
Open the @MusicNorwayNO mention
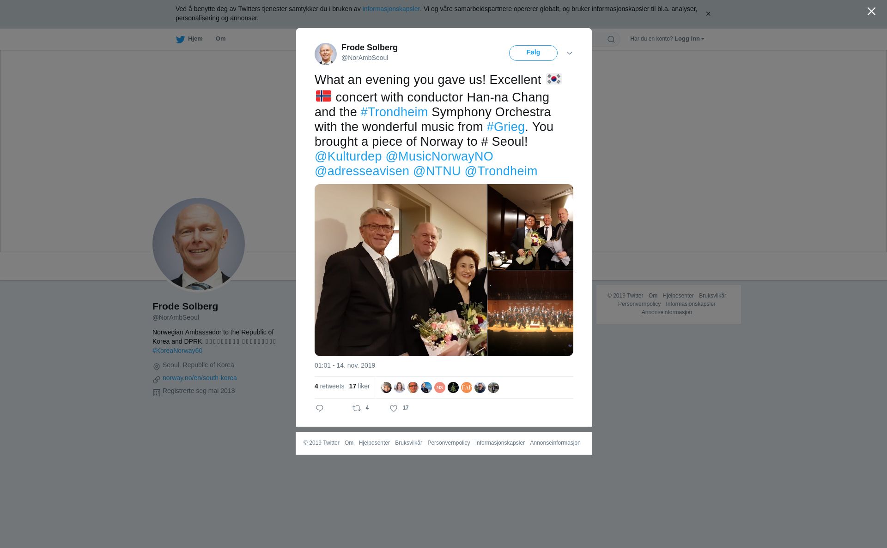[x=439, y=156]
